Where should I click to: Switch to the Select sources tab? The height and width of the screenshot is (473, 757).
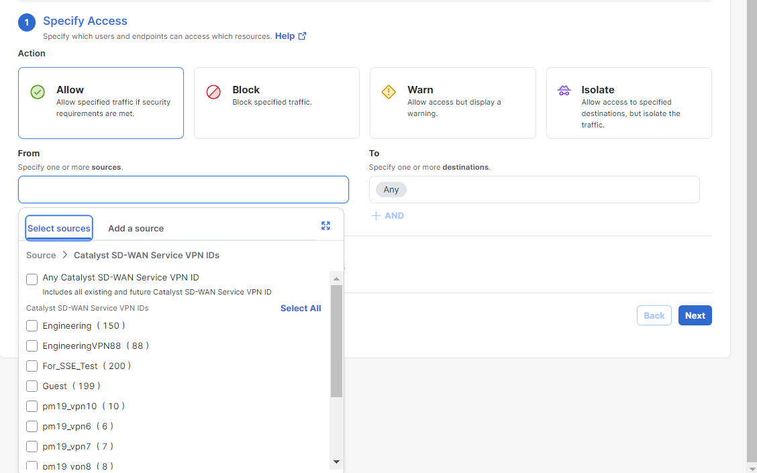pos(59,228)
